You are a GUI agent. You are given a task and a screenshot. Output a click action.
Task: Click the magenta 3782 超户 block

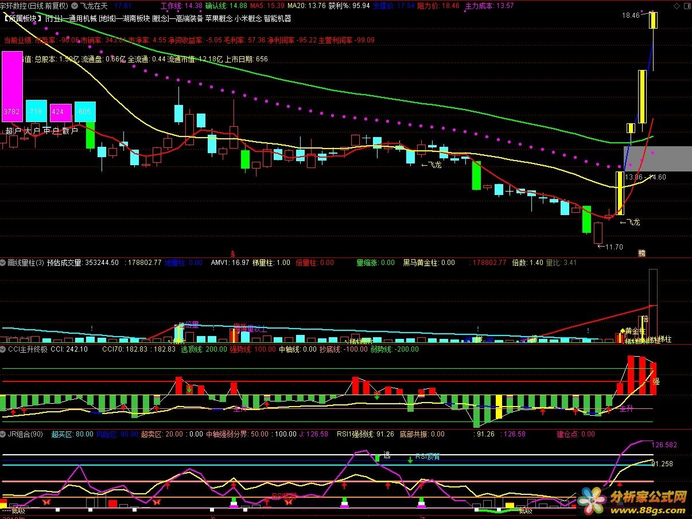(x=12, y=86)
